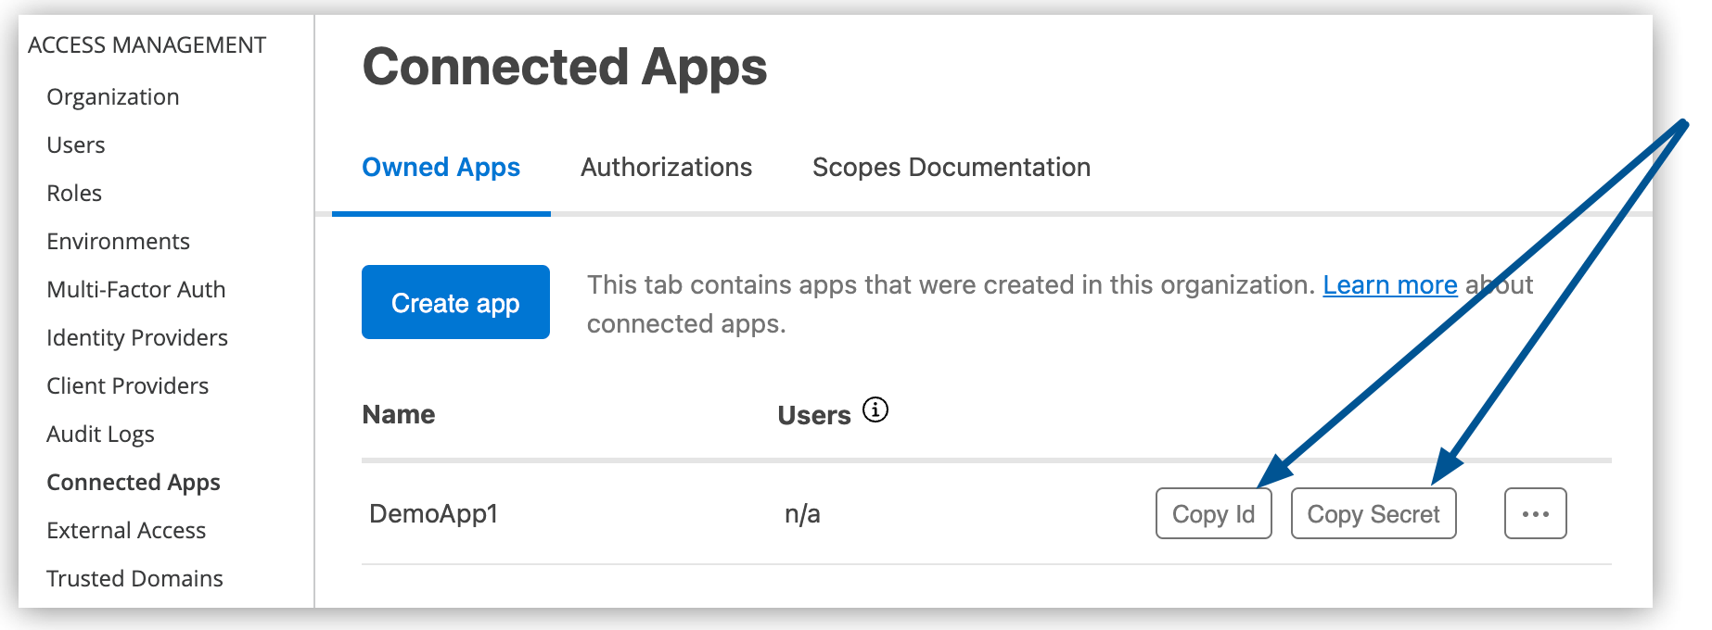Open the Environments section

tap(118, 241)
